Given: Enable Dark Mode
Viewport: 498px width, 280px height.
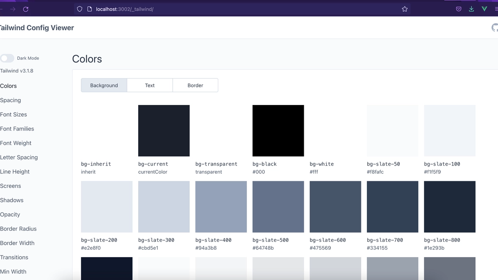Looking at the screenshot, I should (6, 58).
